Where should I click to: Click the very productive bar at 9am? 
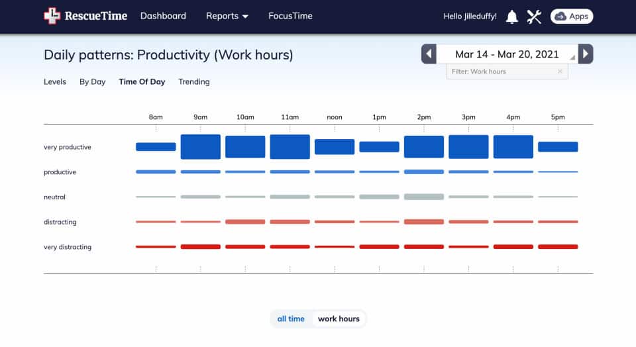coord(201,147)
